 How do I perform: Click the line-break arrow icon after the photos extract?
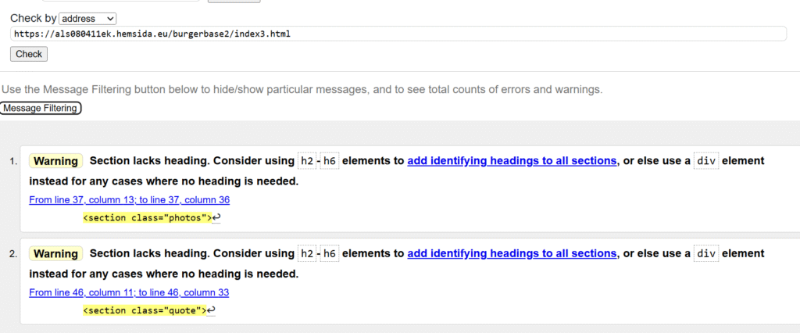(217, 218)
